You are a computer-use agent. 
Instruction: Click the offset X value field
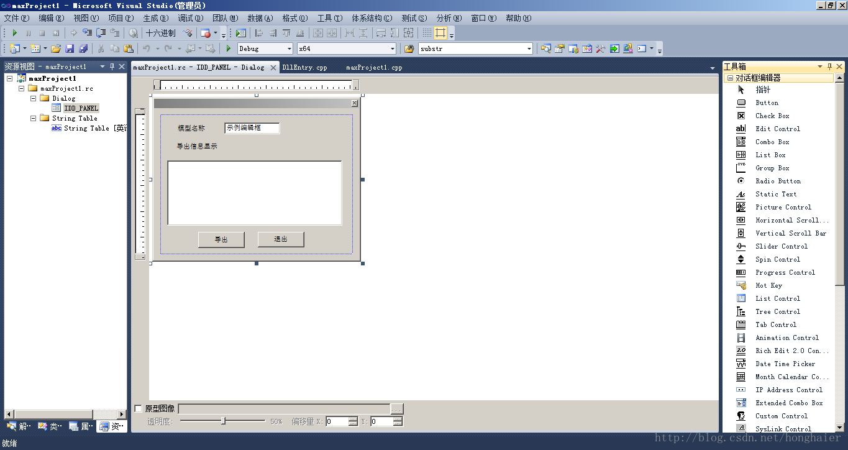click(x=336, y=421)
